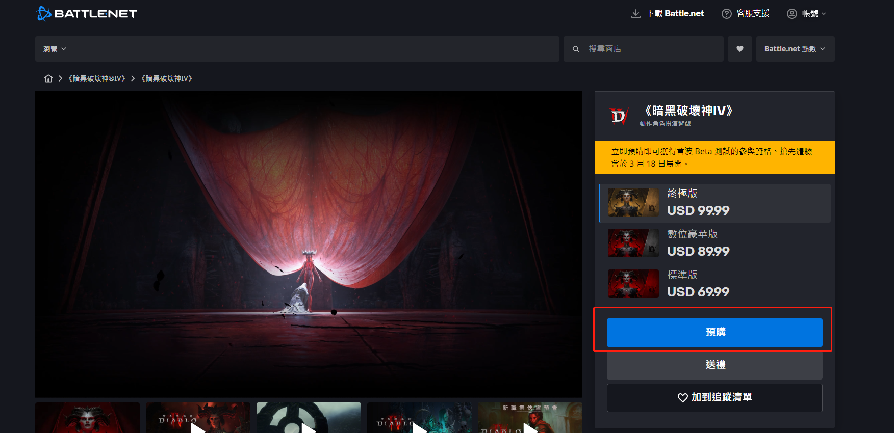Play the 新職業俠盜預告 thumbnail video
Image resolution: width=894 pixels, height=433 pixels.
pos(530,418)
